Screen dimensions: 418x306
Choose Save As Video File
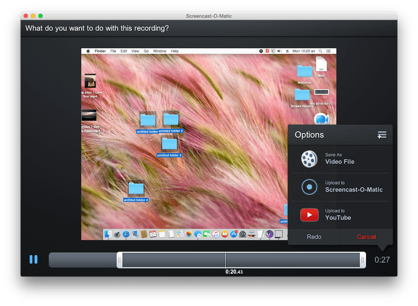(x=340, y=159)
